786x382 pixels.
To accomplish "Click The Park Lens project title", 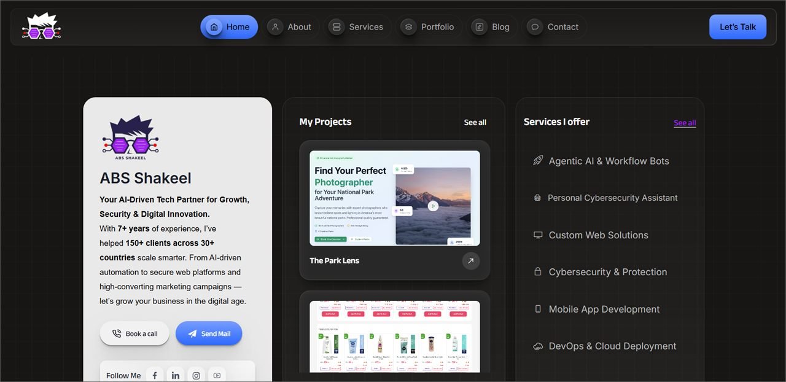I will click(335, 260).
